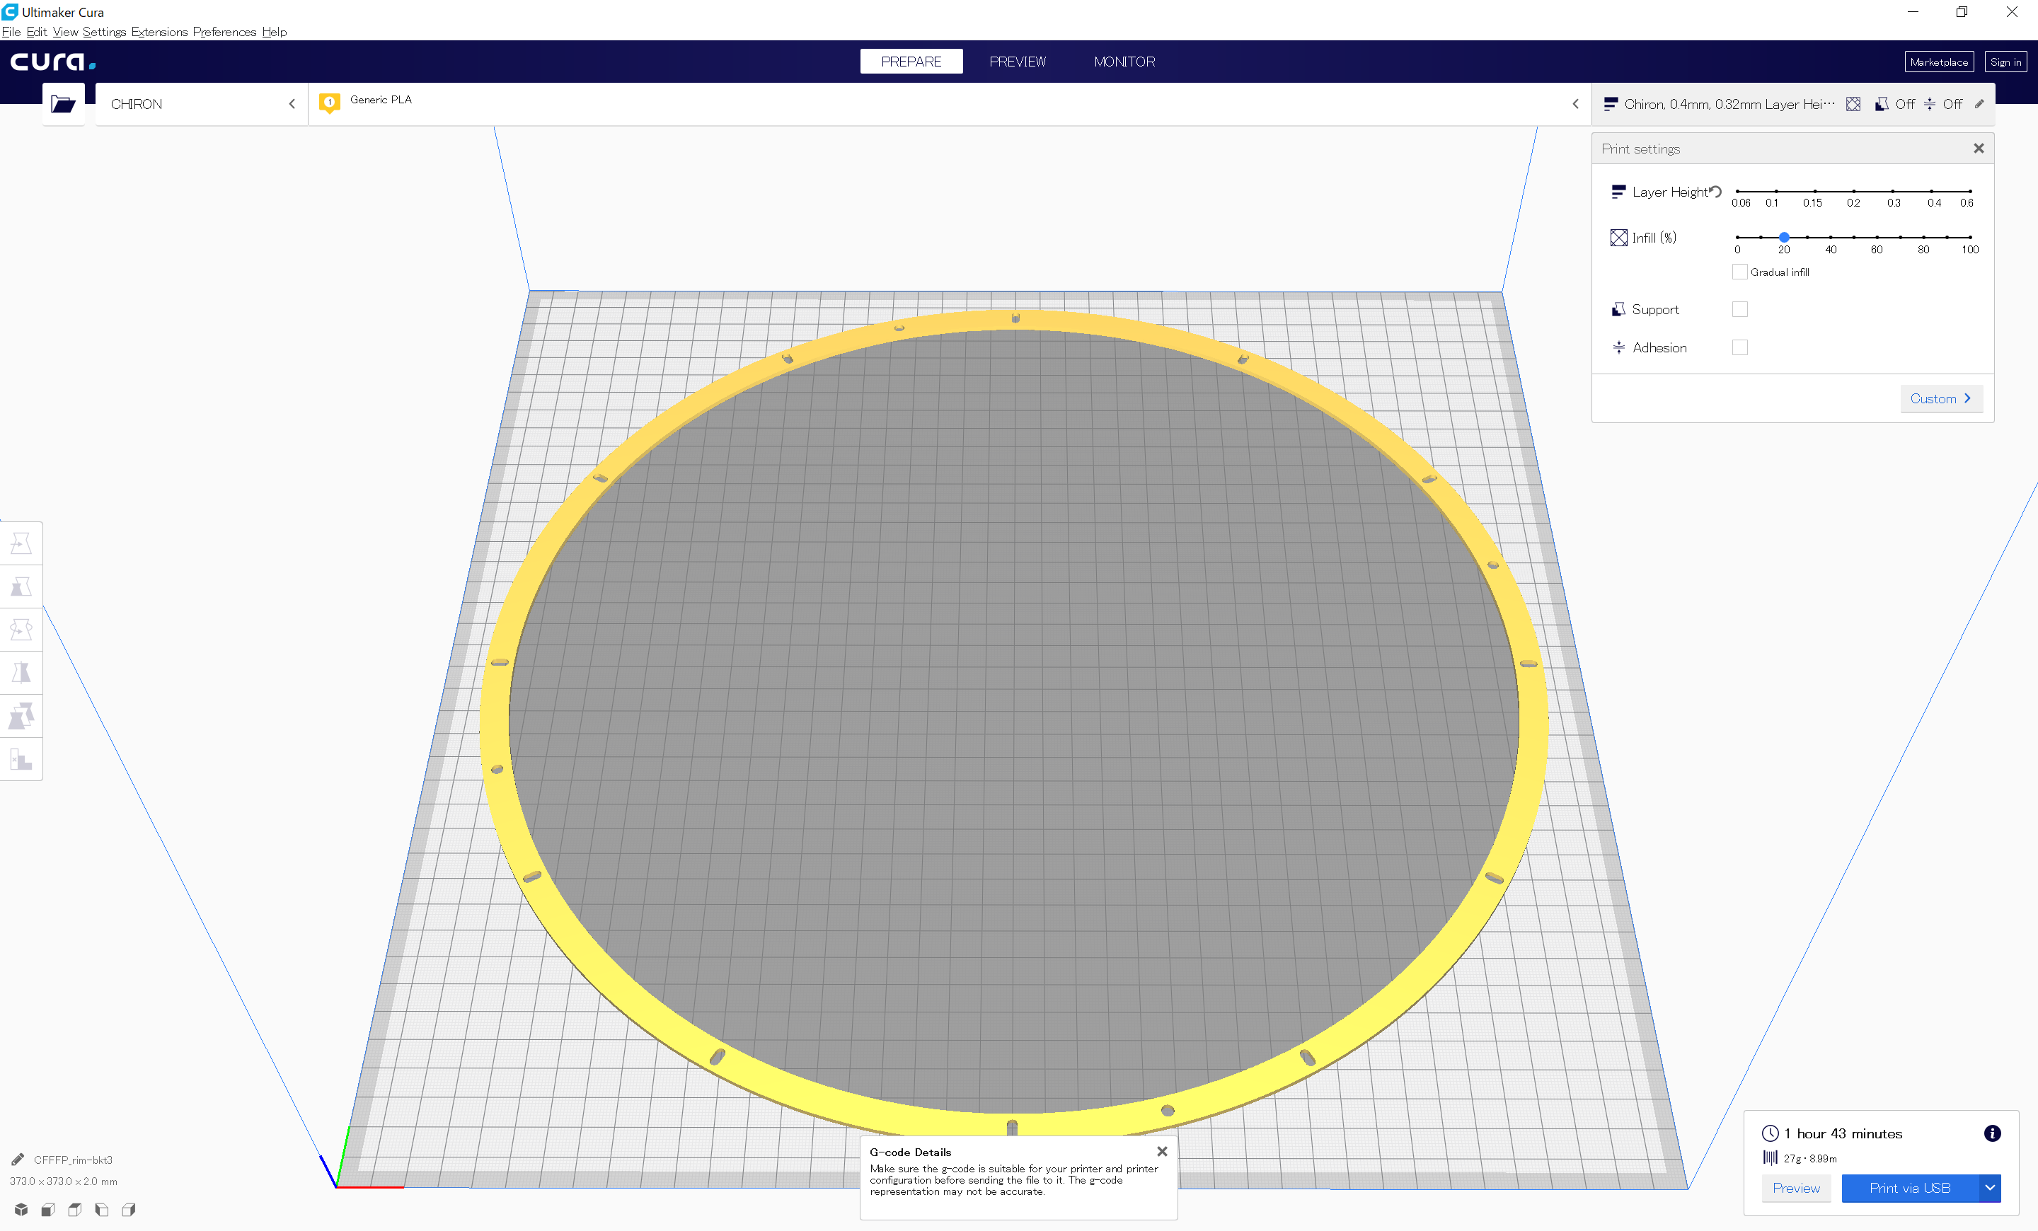Enable Gradual infill checkbox
The width and height of the screenshot is (2038, 1231).
point(1739,272)
